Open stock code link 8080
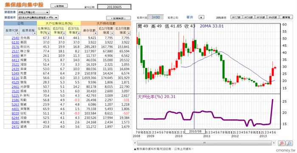The image size is (297, 153). 15,122
